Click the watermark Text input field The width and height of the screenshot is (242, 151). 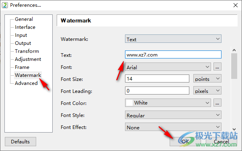pos(173,54)
